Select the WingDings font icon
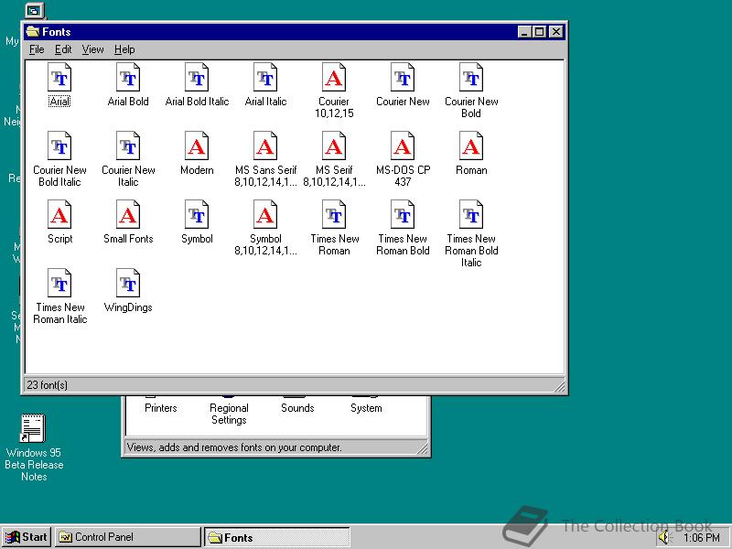This screenshot has height=549, width=732. (x=128, y=284)
